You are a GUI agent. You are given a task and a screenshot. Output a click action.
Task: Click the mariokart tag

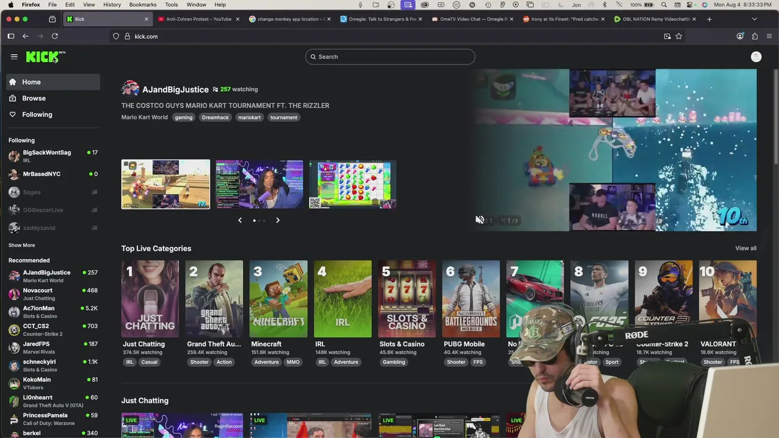coord(250,117)
